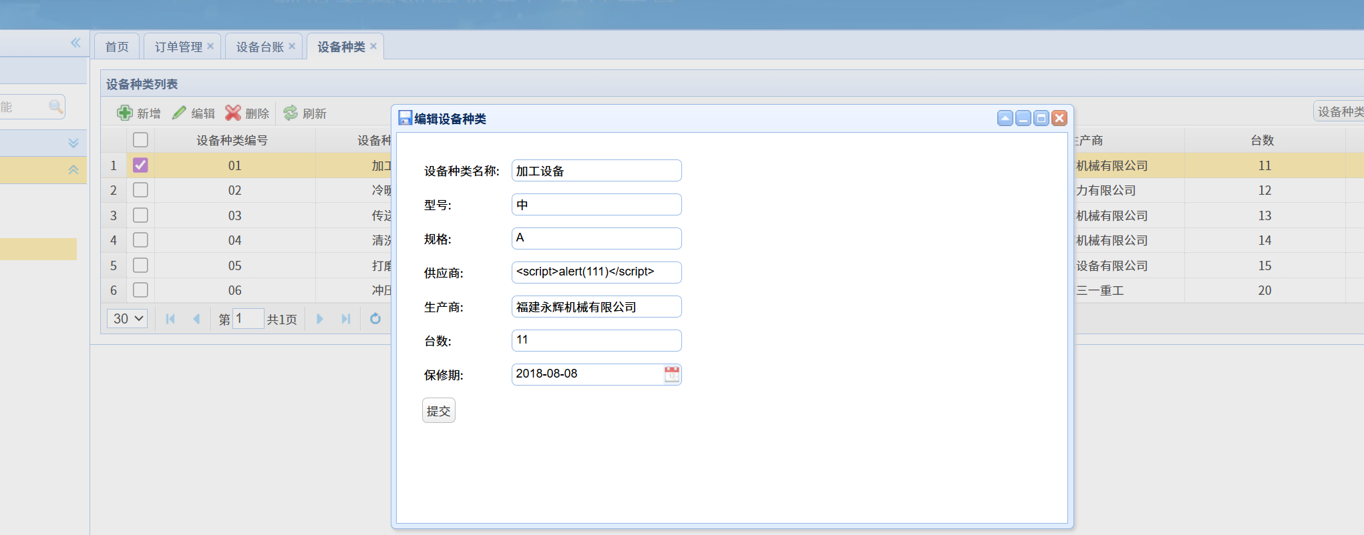Uncheck the checkbox for row 01
1364x535 pixels.
click(x=140, y=165)
